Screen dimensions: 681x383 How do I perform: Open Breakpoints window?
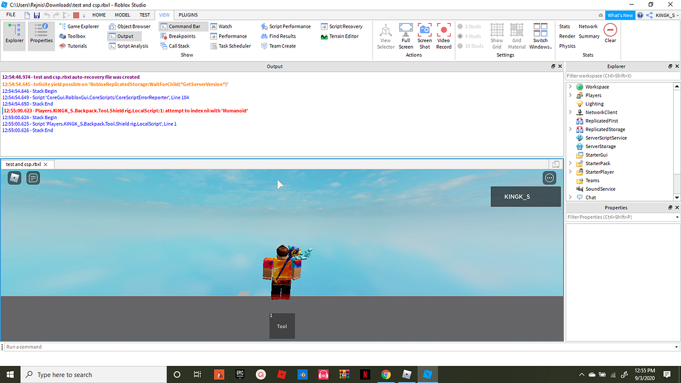(x=178, y=36)
